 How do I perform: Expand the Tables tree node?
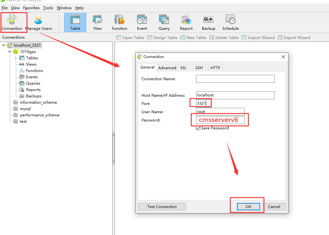[16, 58]
